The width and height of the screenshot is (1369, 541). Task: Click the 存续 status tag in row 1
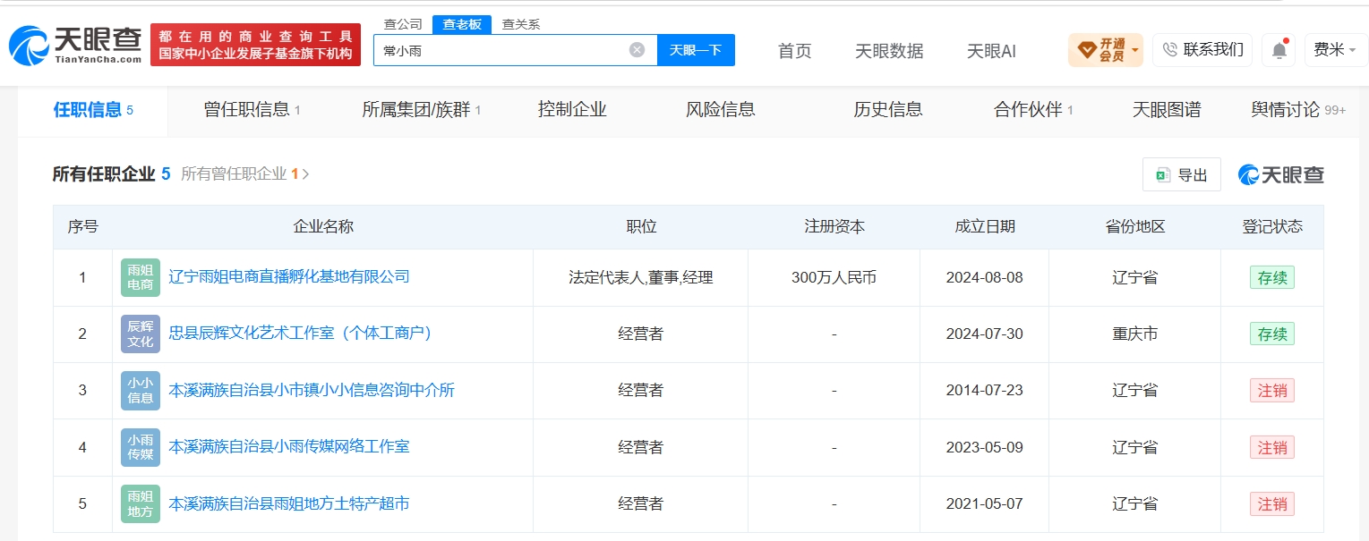coord(1271,277)
